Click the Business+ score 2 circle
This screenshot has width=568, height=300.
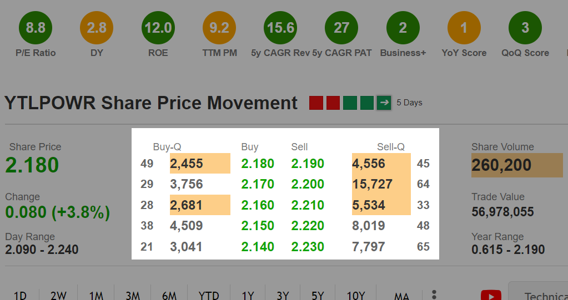[403, 28]
